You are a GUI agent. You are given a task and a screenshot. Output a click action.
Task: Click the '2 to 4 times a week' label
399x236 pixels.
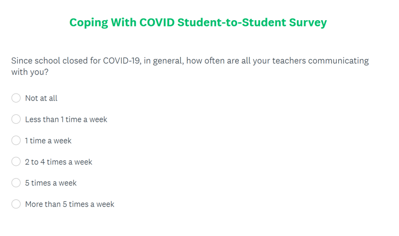click(x=59, y=162)
